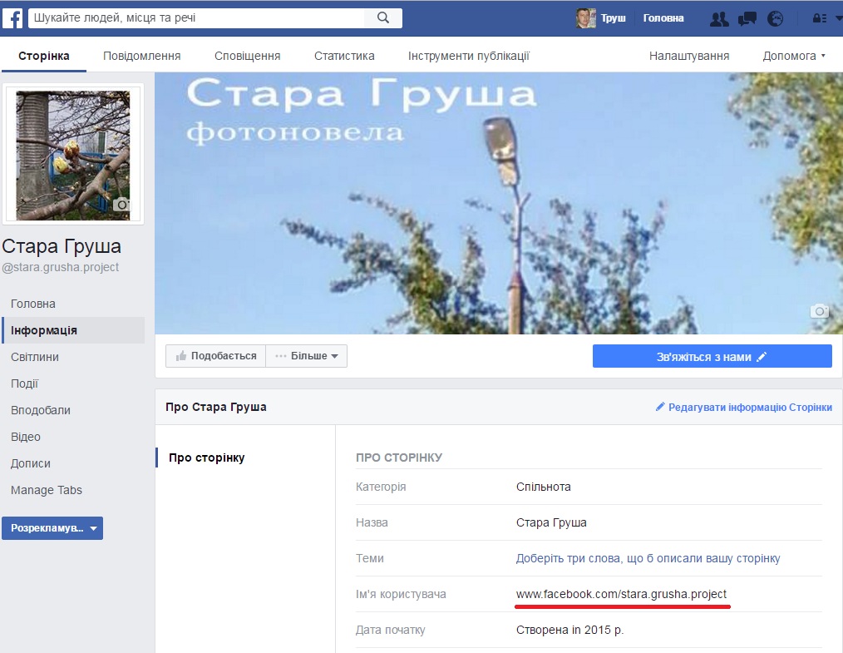Image resolution: width=843 pixels, height=653 pixels.
Task: Click the privacy shortcuts lock icon
Action: pos(819,18)
